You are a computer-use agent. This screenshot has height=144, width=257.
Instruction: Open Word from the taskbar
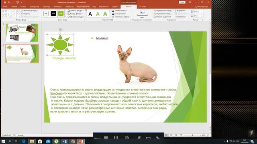64,141
